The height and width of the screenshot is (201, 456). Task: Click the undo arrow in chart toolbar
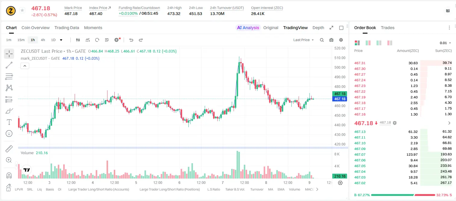coord(131,40)
